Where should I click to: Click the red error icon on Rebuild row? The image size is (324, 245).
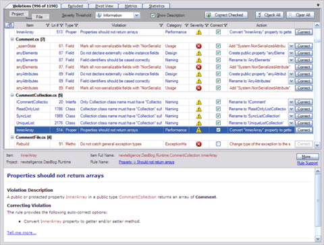tap(198, 144)
